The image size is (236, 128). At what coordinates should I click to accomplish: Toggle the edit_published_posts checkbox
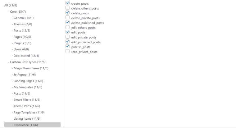[x=67, y=41]
